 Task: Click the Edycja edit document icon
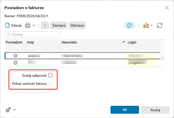(8, 25)
